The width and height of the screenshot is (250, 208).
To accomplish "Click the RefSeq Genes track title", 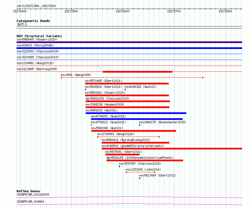I will (28, 191).
